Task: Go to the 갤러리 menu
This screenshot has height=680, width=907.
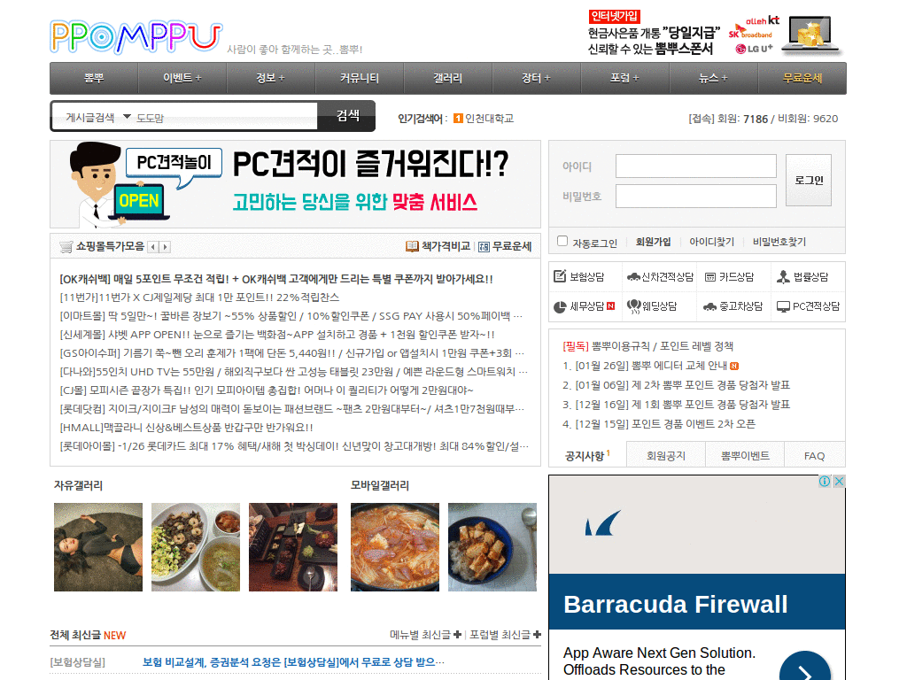Action: (447, 78)
